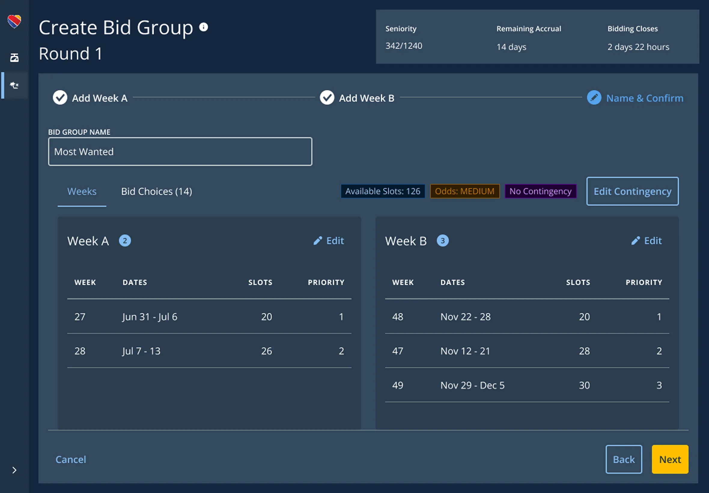Click the Round 1 heading

pyautogui.click(x=70, y=54)
